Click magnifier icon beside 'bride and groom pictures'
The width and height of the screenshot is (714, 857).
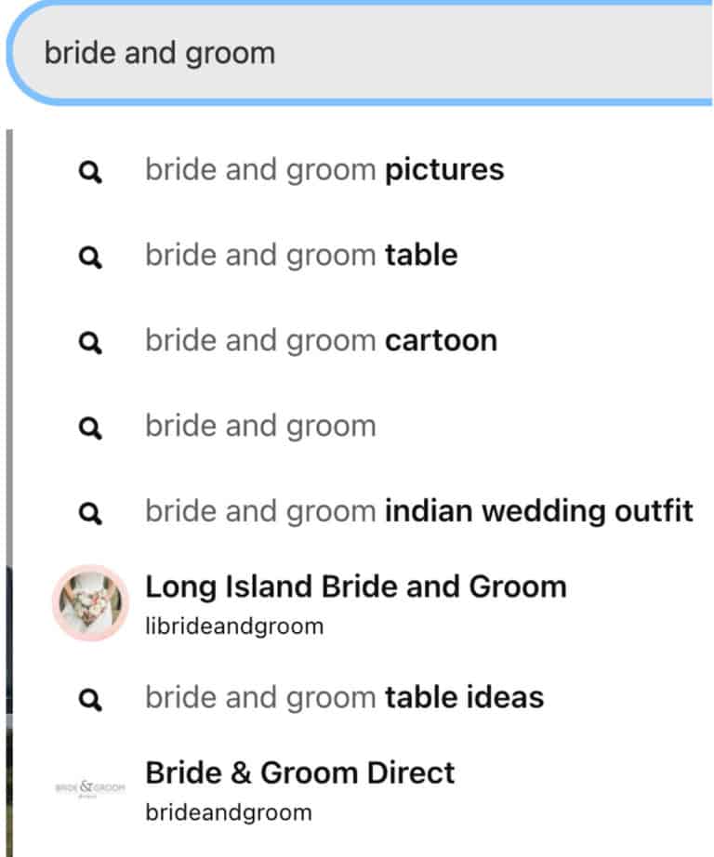tap(90, 172)
